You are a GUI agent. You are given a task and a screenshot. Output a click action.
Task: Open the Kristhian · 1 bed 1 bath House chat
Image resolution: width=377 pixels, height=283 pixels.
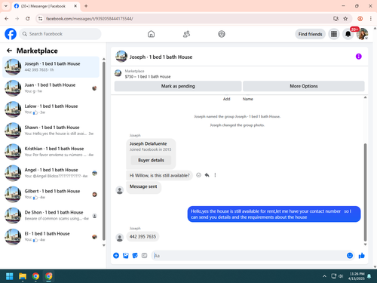point(51,152)
